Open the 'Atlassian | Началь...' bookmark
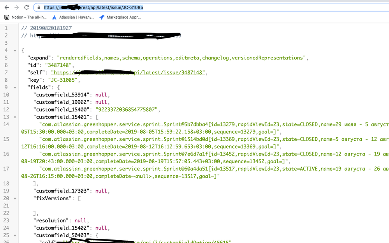The height and width of the screenshot is (243, 389). point(73,17)
